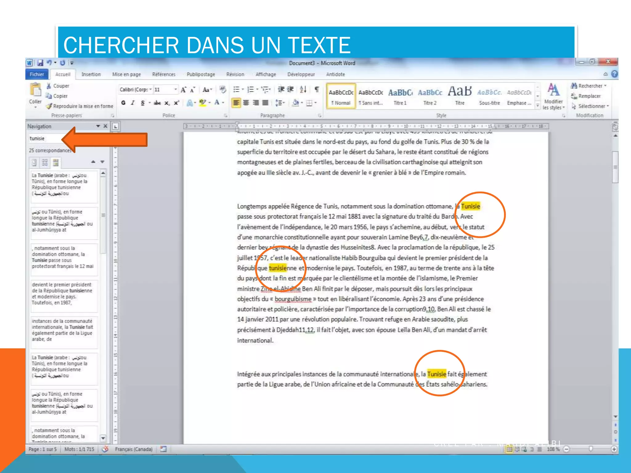Screen dimensions: 631x473
Task: Click Page 1 sur 5 in status bar
Action: [43, 449]
